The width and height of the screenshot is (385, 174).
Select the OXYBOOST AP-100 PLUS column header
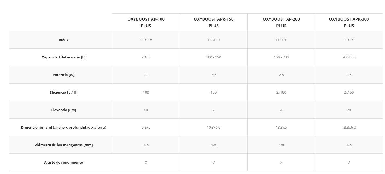(146, 22)
